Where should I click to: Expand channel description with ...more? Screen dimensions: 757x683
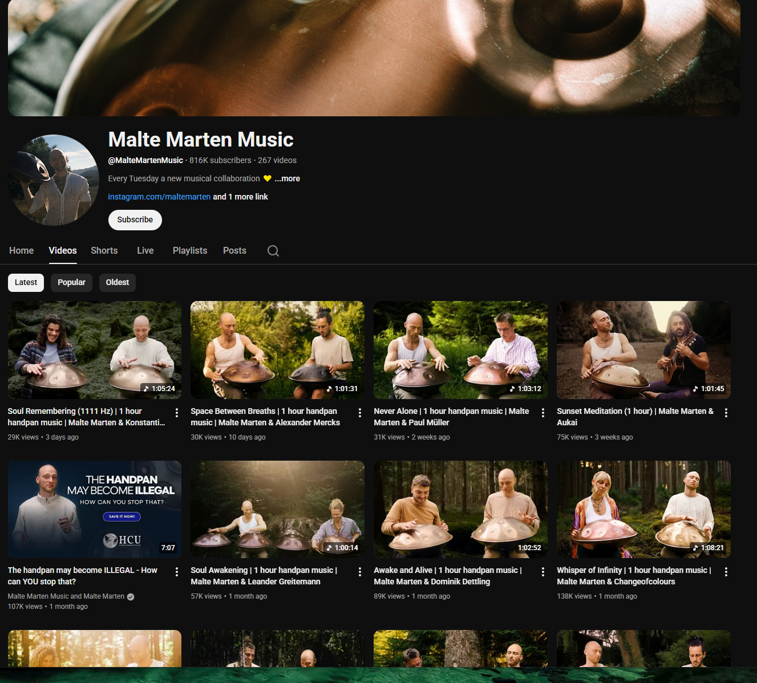point(287,178)
